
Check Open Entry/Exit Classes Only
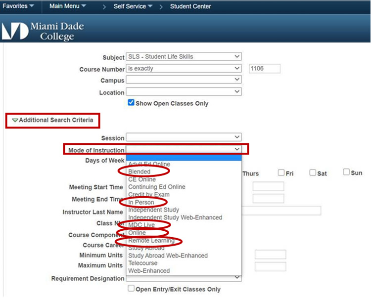coord(131,289)
